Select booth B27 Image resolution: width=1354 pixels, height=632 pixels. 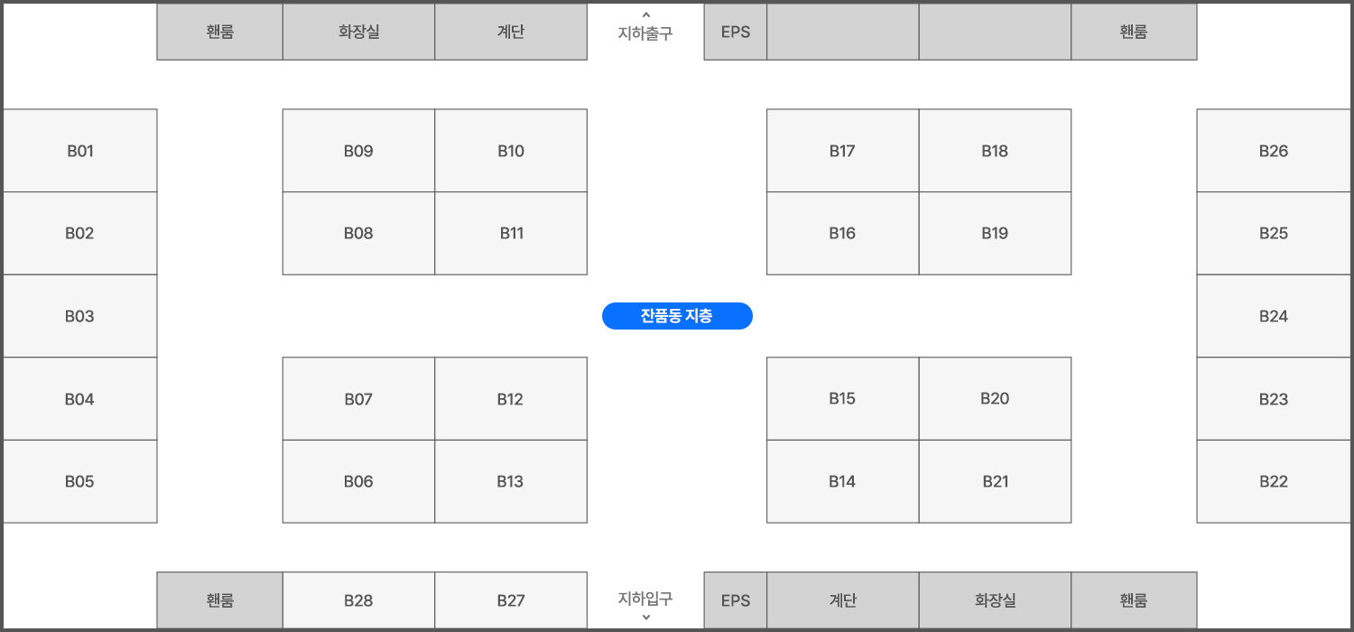tap(511, 600)
